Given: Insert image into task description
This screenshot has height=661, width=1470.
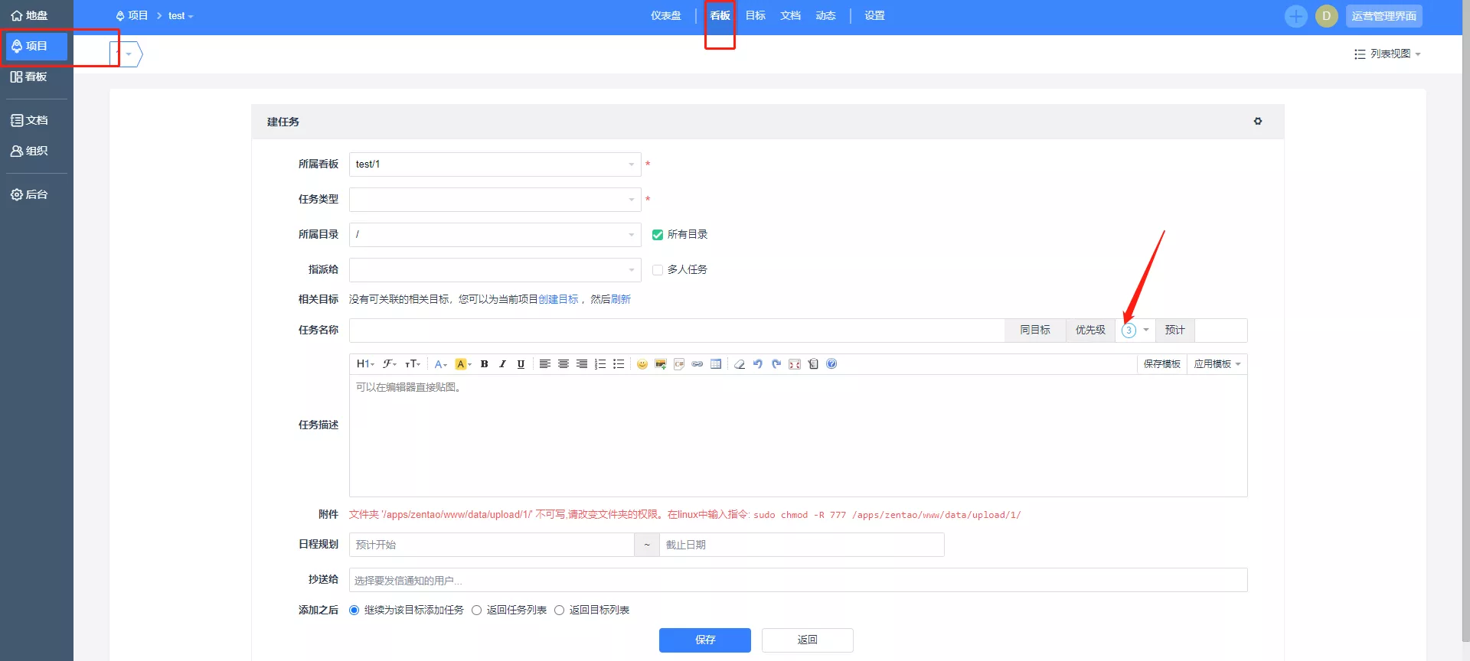Looking at the screenshot, I should 661,364.
